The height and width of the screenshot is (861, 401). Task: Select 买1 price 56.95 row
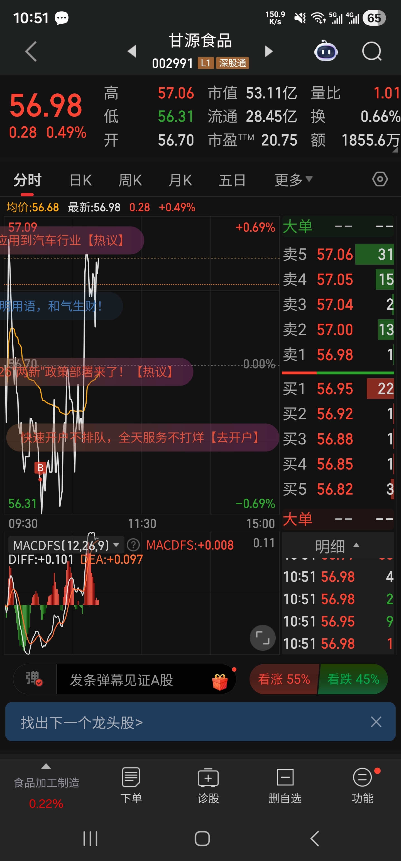338,389
